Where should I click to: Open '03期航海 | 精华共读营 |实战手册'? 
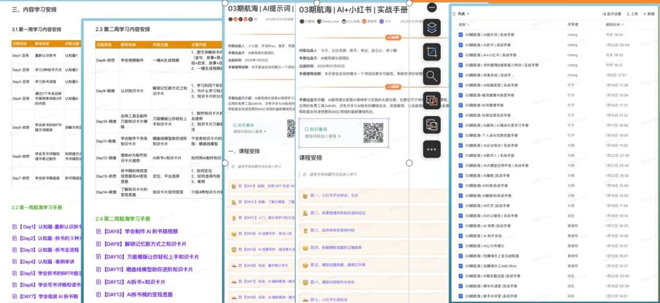491,286
